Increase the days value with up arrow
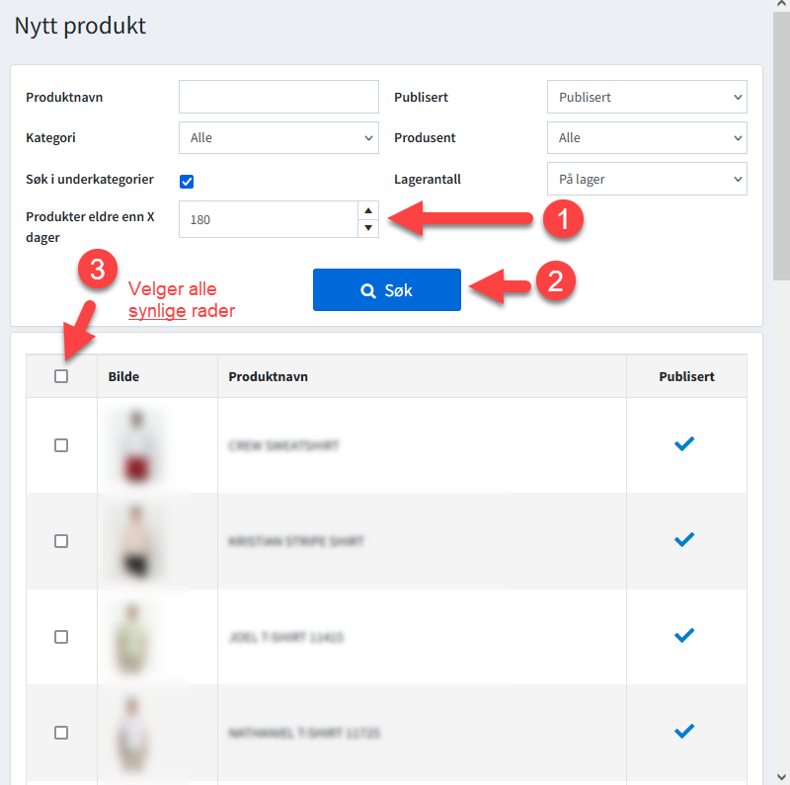The image size is (790, 785). [x=368, y=210]
